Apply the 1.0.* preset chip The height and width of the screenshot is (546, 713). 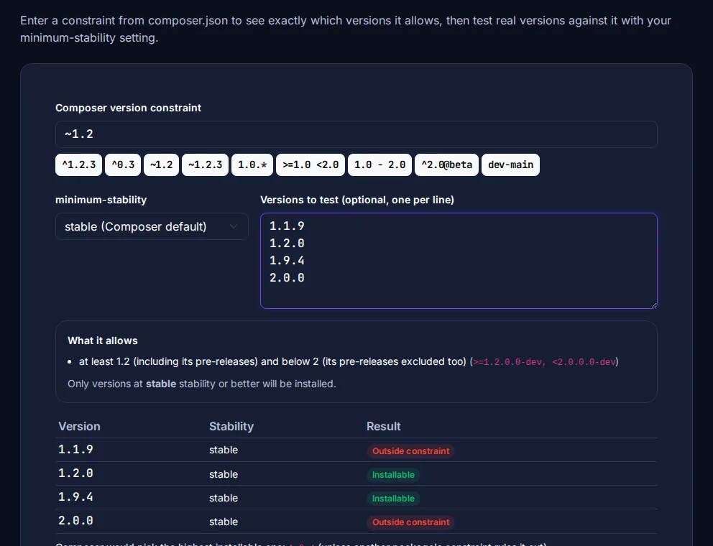pos(252,165)
